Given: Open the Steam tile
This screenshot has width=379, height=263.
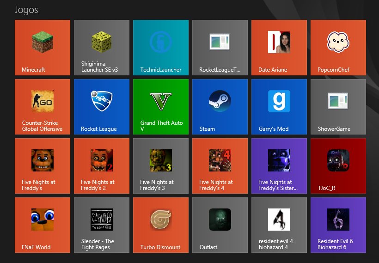Looking at the screenshot, I should coord(220,107).
